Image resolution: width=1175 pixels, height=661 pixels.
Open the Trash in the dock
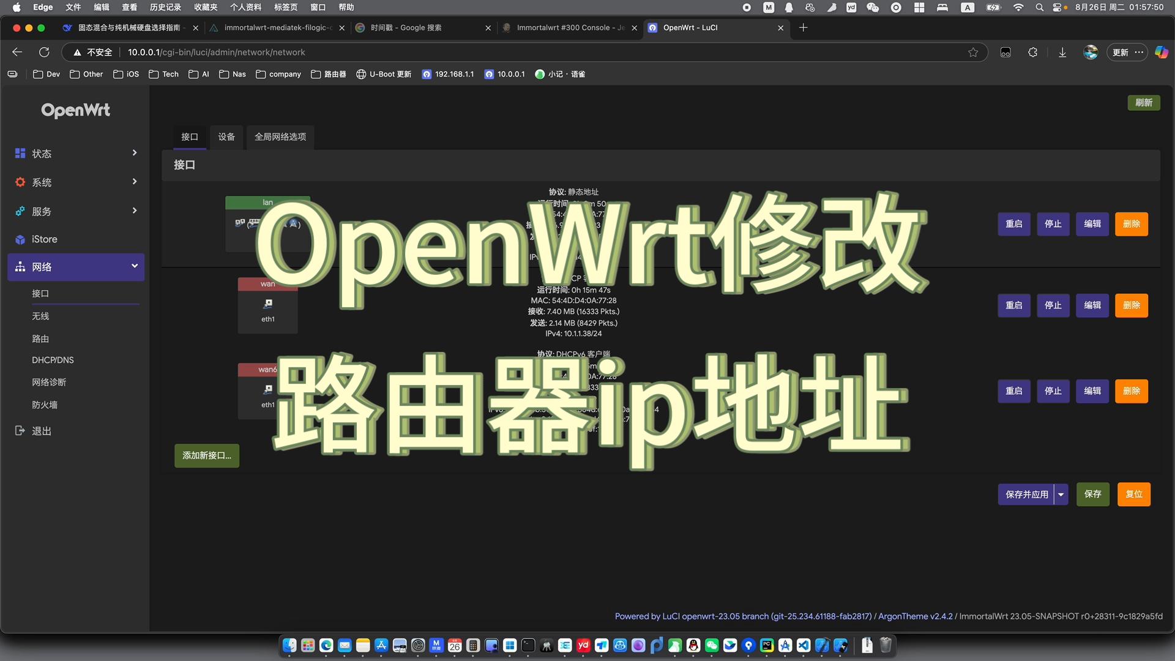click(x=886, y=645)
